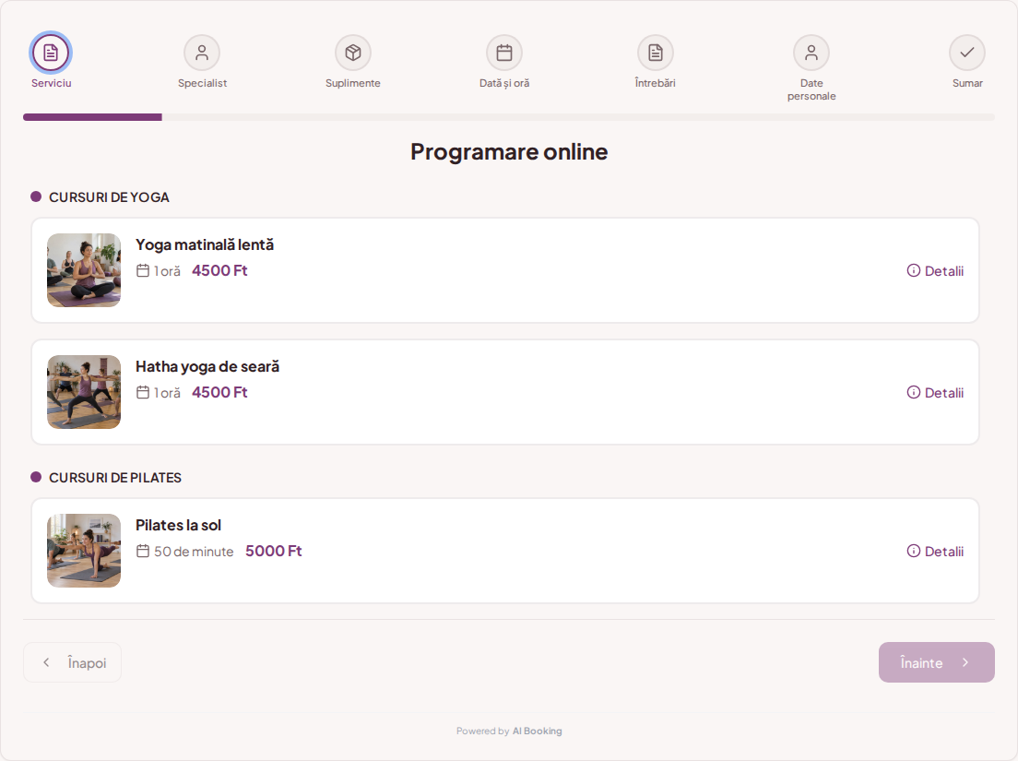Click the Întrebări step label
The width and height of the screenshot is (1018, 761).
(x=655, y=83)
